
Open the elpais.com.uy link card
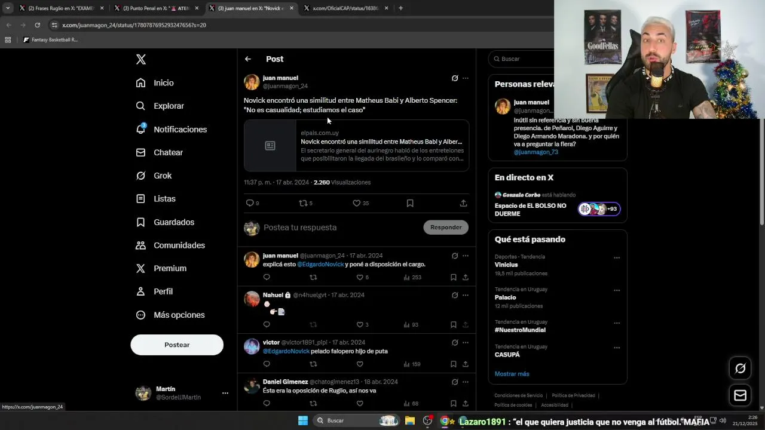(x=356, y=146)
